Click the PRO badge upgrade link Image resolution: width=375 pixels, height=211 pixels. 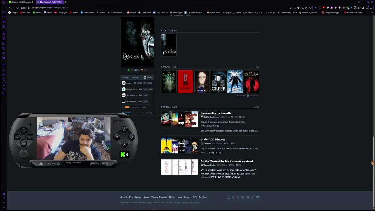[127, 107]
